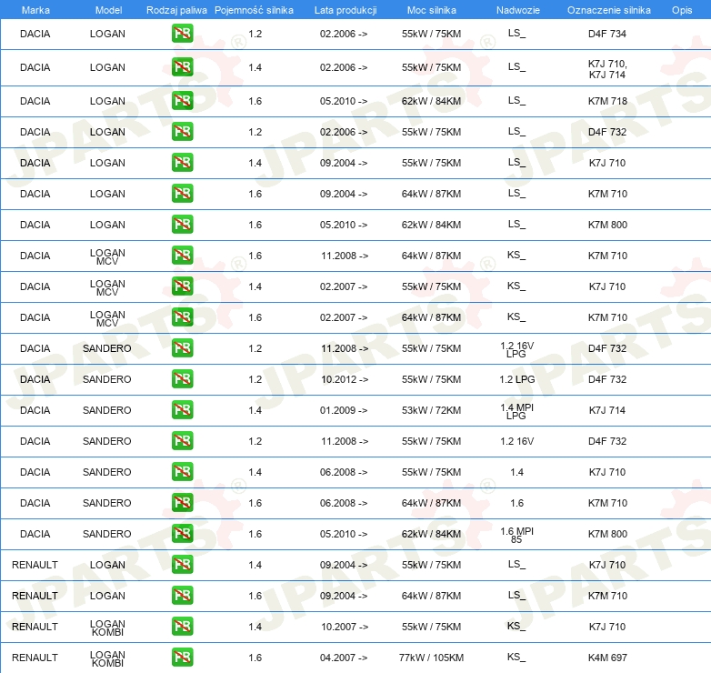Select the body cell 1.4 MPI LPG
711x673 pixels.
pos(517,411)
